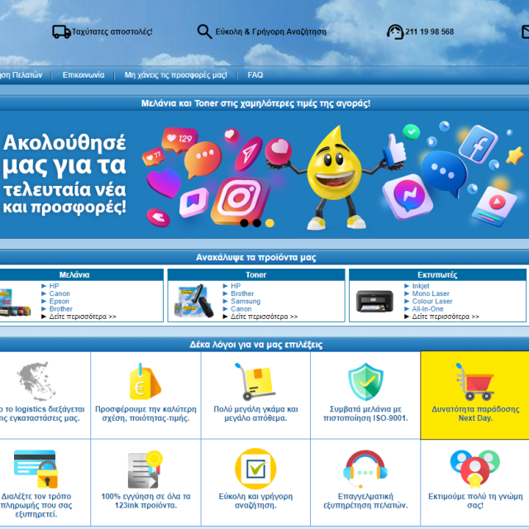
Task: Click Εκτιμούμε πολύ τη γνώμη σας text
Action: pos(475,501)
